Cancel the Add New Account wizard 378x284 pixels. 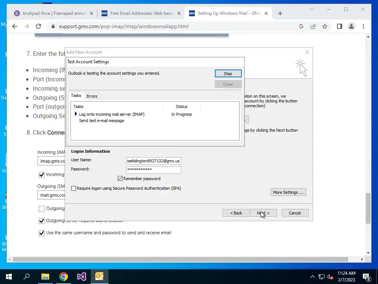pos(295,213)
